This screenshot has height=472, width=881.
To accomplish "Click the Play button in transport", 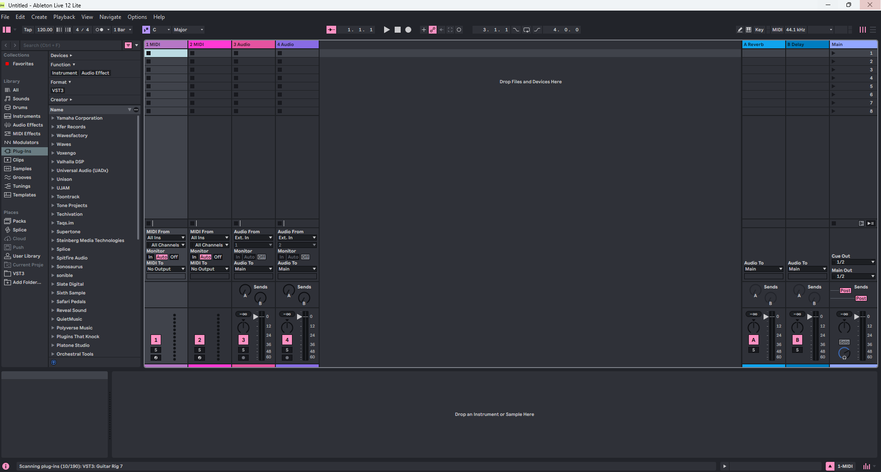I will [x=386, y=29].
